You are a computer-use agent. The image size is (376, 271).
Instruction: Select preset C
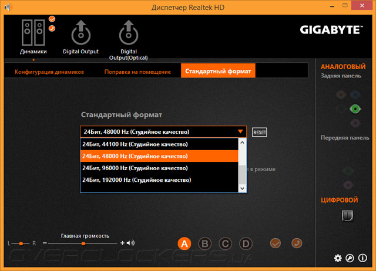point(225,243)
